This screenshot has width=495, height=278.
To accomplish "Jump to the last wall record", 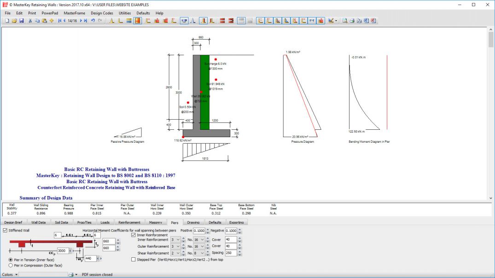I will (x=86, y=21).
